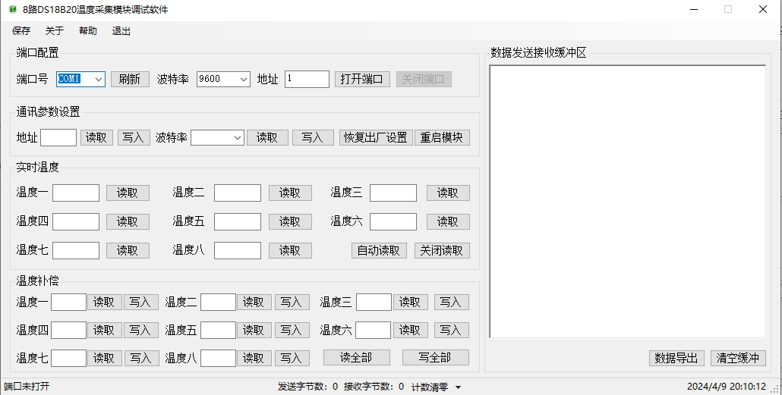Focus the 地址 input field in 端口配置
Screen dimensions: 782x395
tap(307, 79)
